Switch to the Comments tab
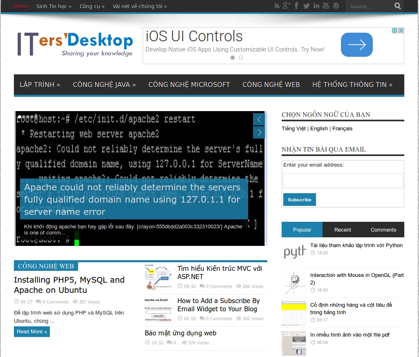 pos(383,230)
